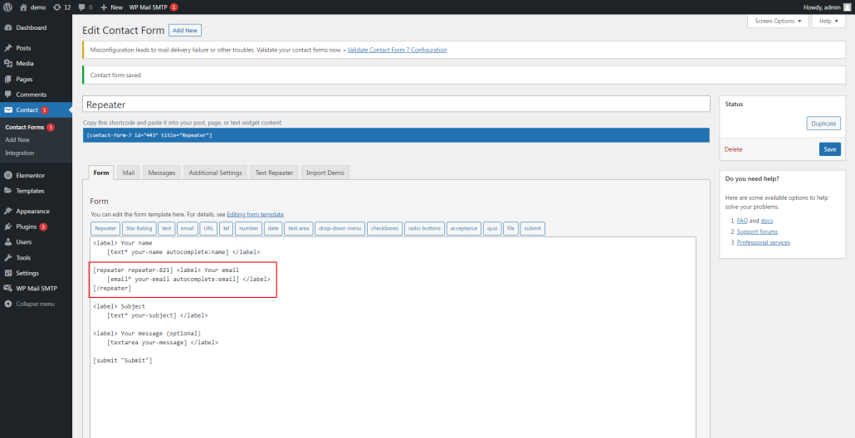855x438 pixels.
Task: Open the Text Repeater tab
Action: click(x=274, y=173)
